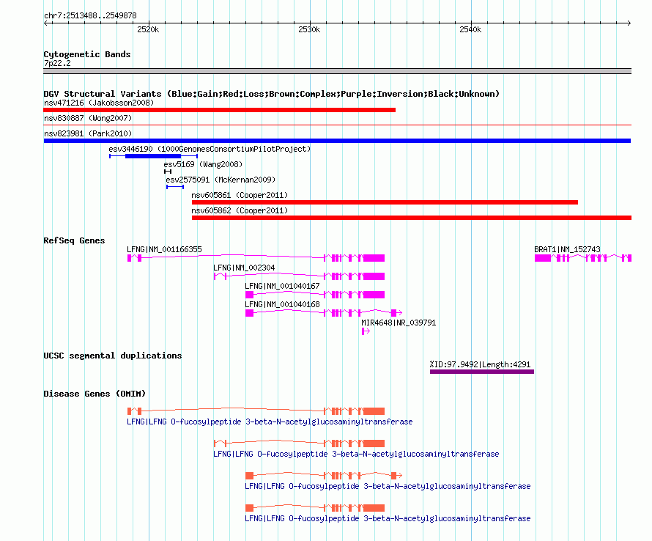Select the nsv471216 (Jakobsson2008) red loss bar
This screenshot has width=652, height=541.
219,110
